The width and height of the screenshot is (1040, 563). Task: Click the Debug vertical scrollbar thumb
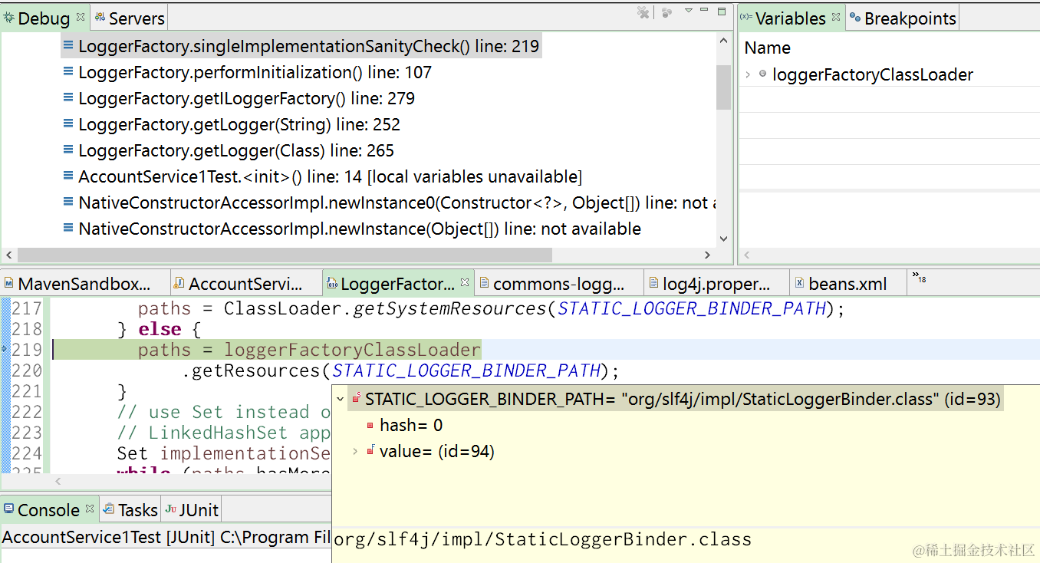click(x=723, y=87)
